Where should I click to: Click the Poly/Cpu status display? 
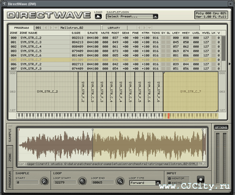pyautogui.click(x=211, y=15)
